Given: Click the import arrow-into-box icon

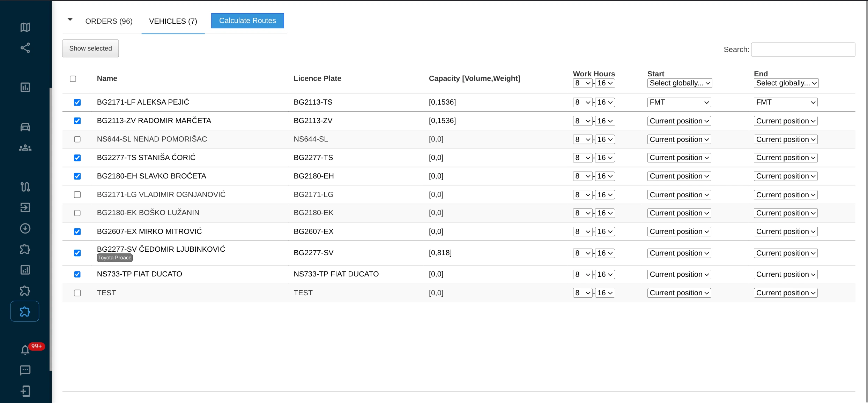Looking at the screenshot, I should 25,208.
